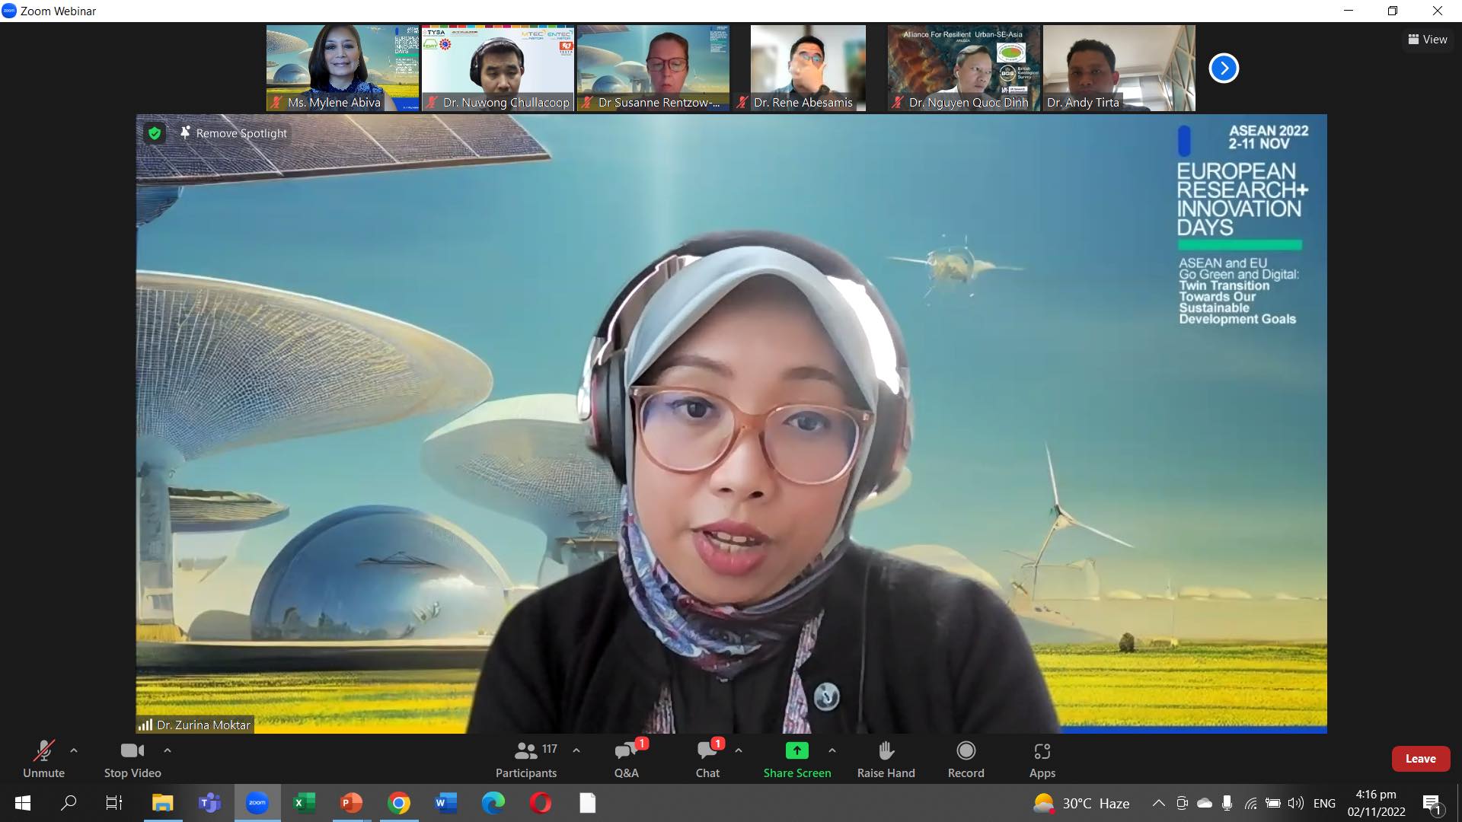Open weather widget showing 30°C Haze

pyautogui.click(x=1081, y=803)
